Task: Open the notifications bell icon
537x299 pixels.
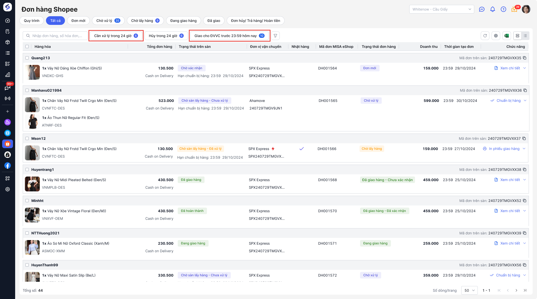Action: click(x=492, y=9)
